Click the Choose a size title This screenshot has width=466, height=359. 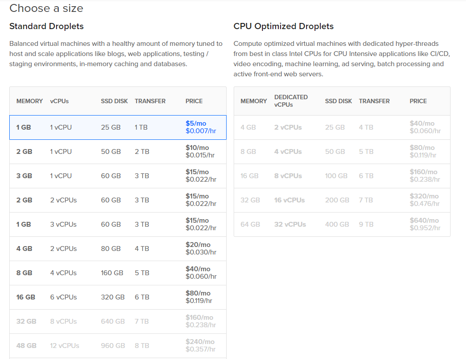(x=46, y=8)
